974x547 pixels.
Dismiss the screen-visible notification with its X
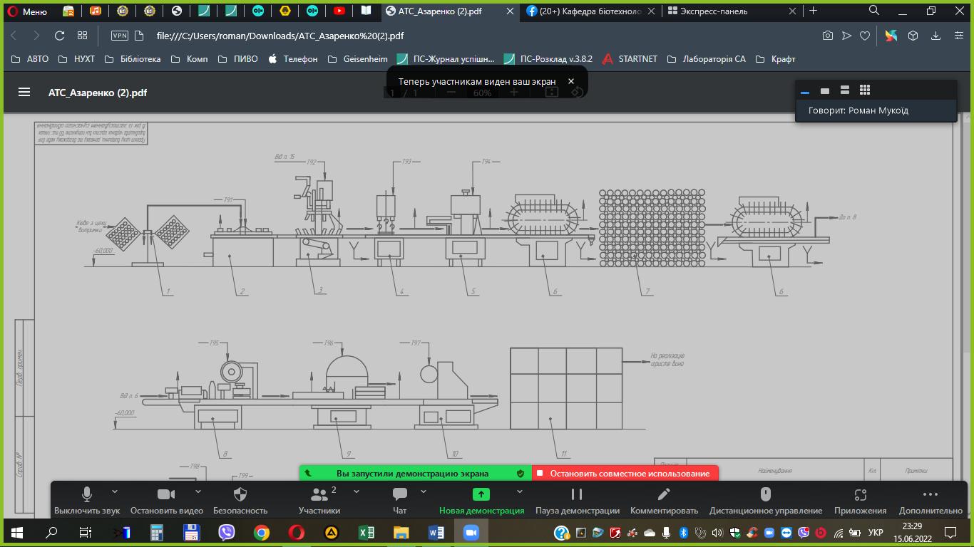coord(571,82)
